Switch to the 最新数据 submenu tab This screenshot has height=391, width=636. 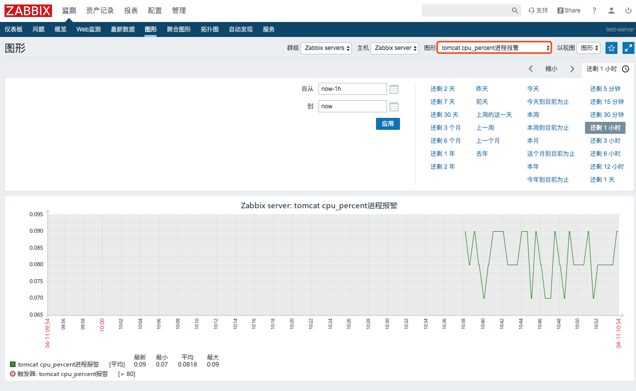click(x=122, y=29)
